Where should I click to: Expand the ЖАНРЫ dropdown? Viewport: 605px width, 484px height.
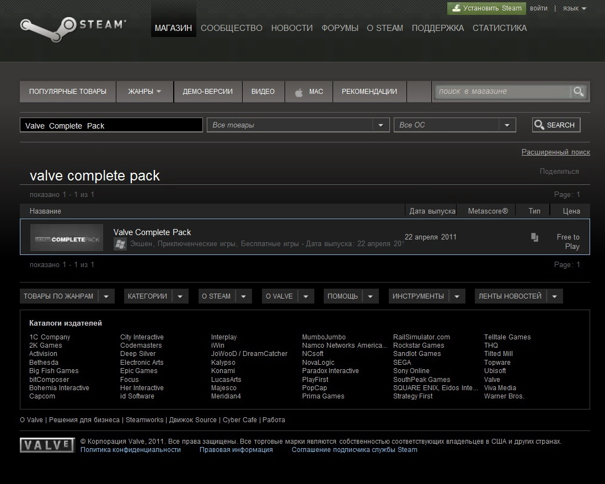144,92
